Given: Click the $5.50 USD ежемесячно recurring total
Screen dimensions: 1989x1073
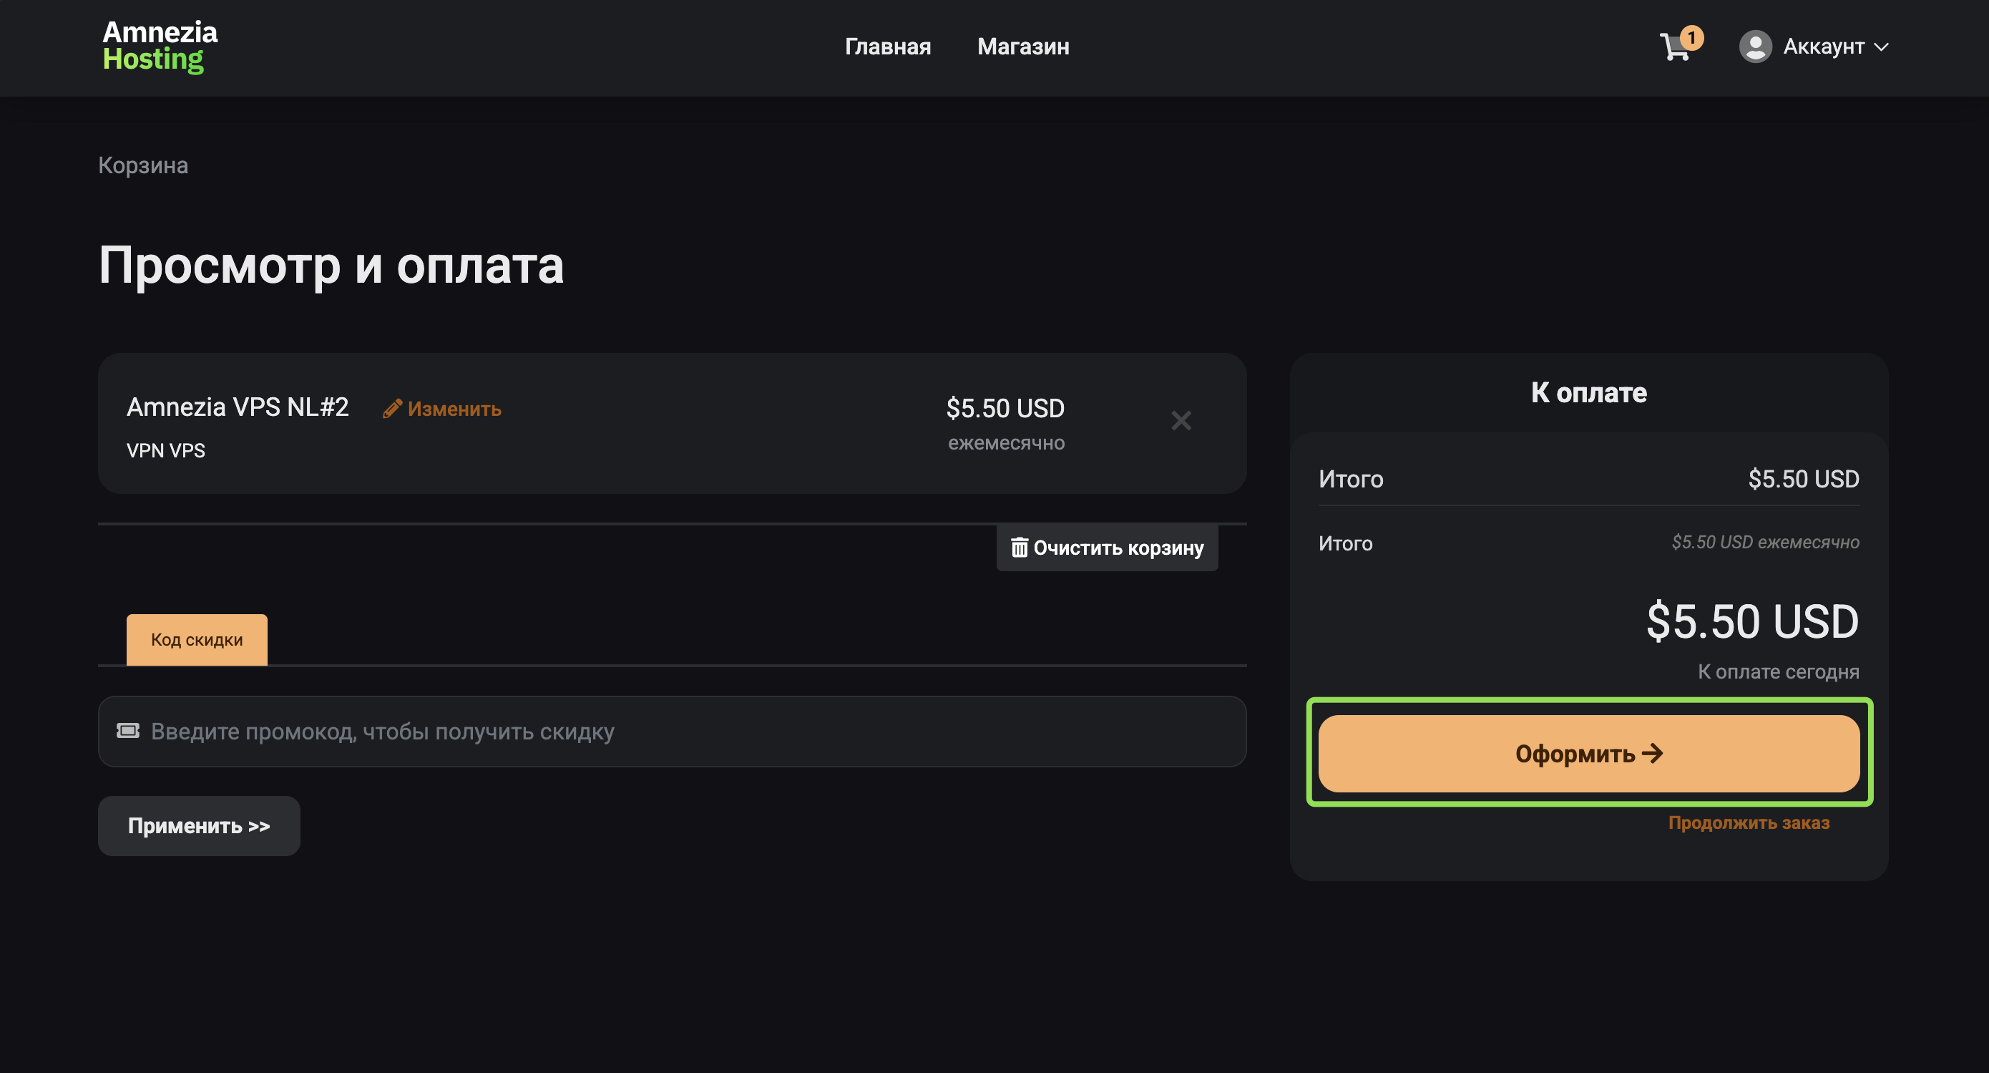Looking at the screenshot, I should pyautogui.click(x=1765, y=543).
